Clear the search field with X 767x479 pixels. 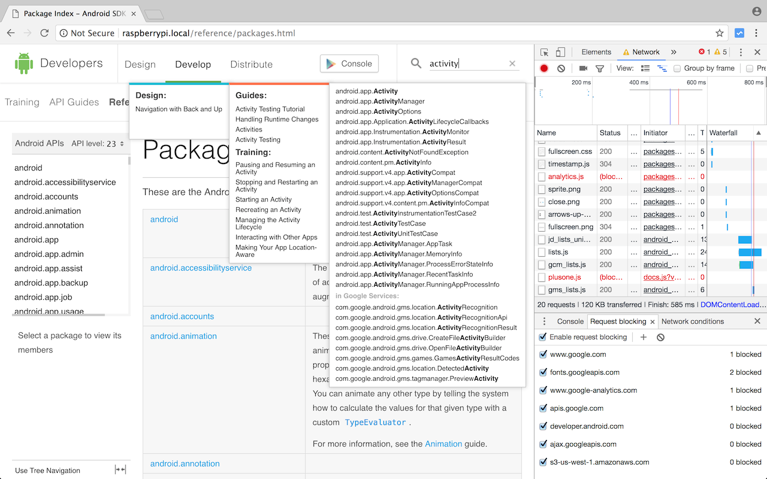point(512,63)
